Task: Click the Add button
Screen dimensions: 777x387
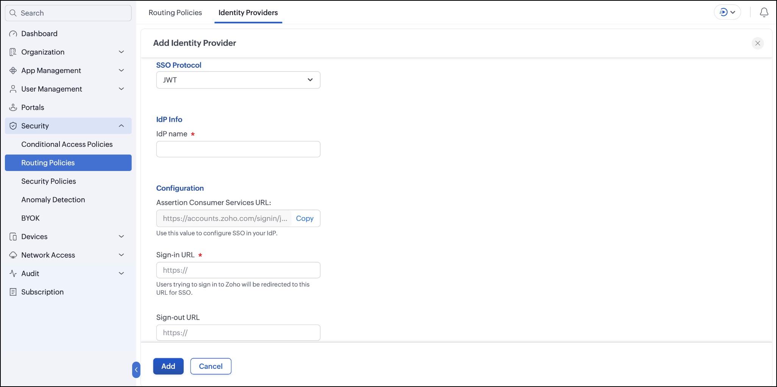Action: click(x=168, y=366)
